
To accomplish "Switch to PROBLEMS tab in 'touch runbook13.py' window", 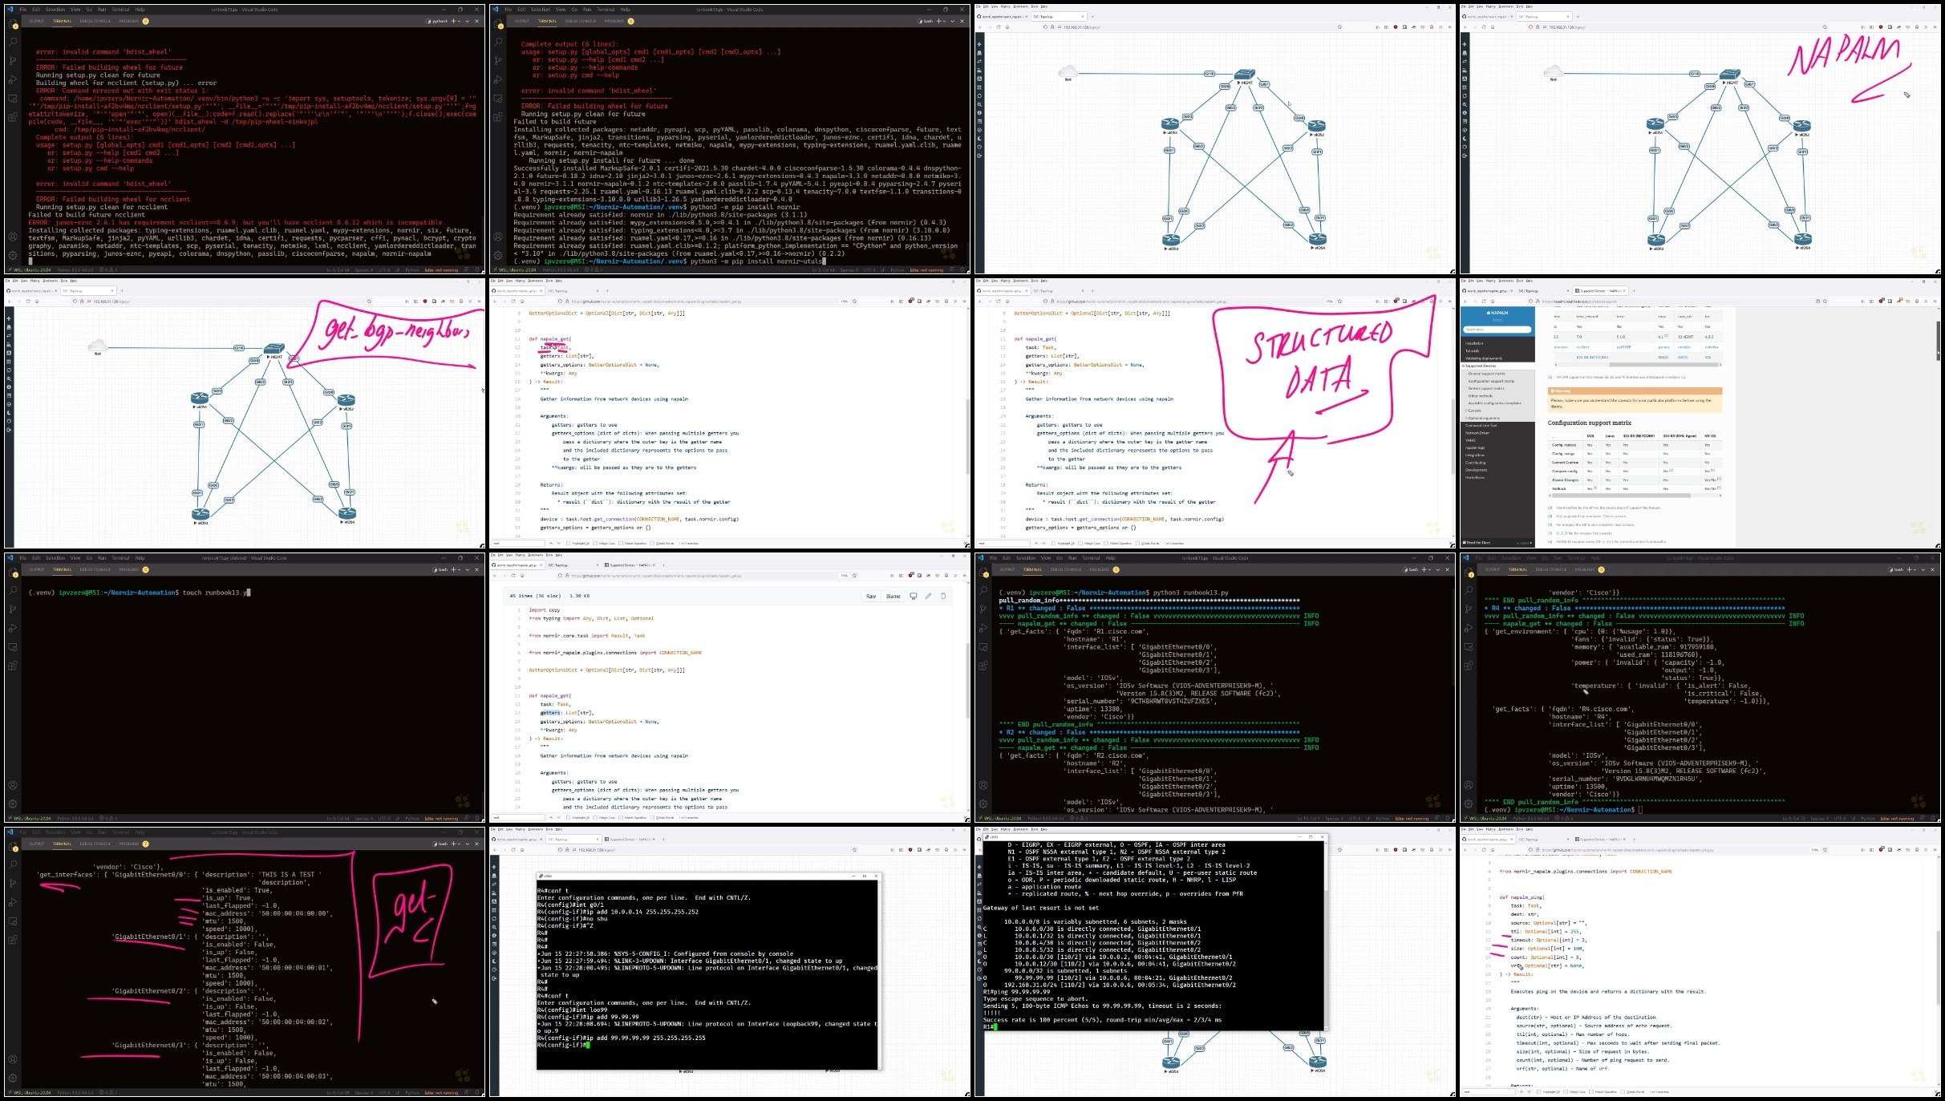I will point(129,569).
